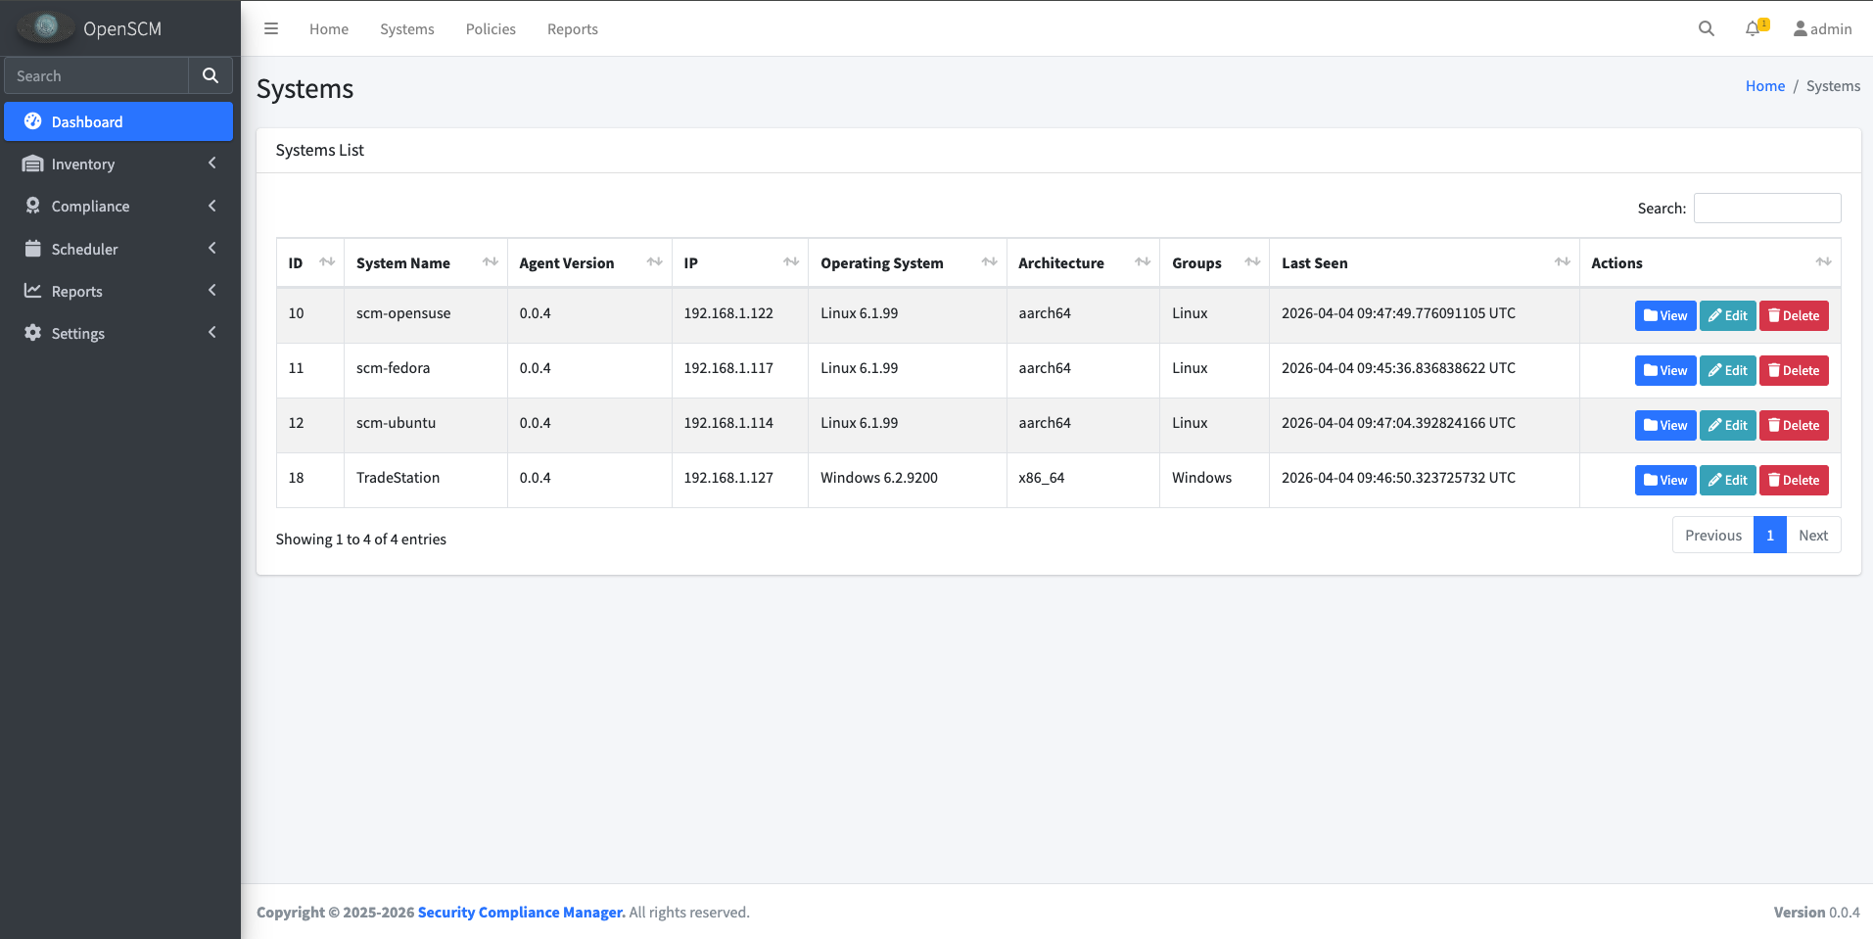Delete the TradeStation system

1793,480
